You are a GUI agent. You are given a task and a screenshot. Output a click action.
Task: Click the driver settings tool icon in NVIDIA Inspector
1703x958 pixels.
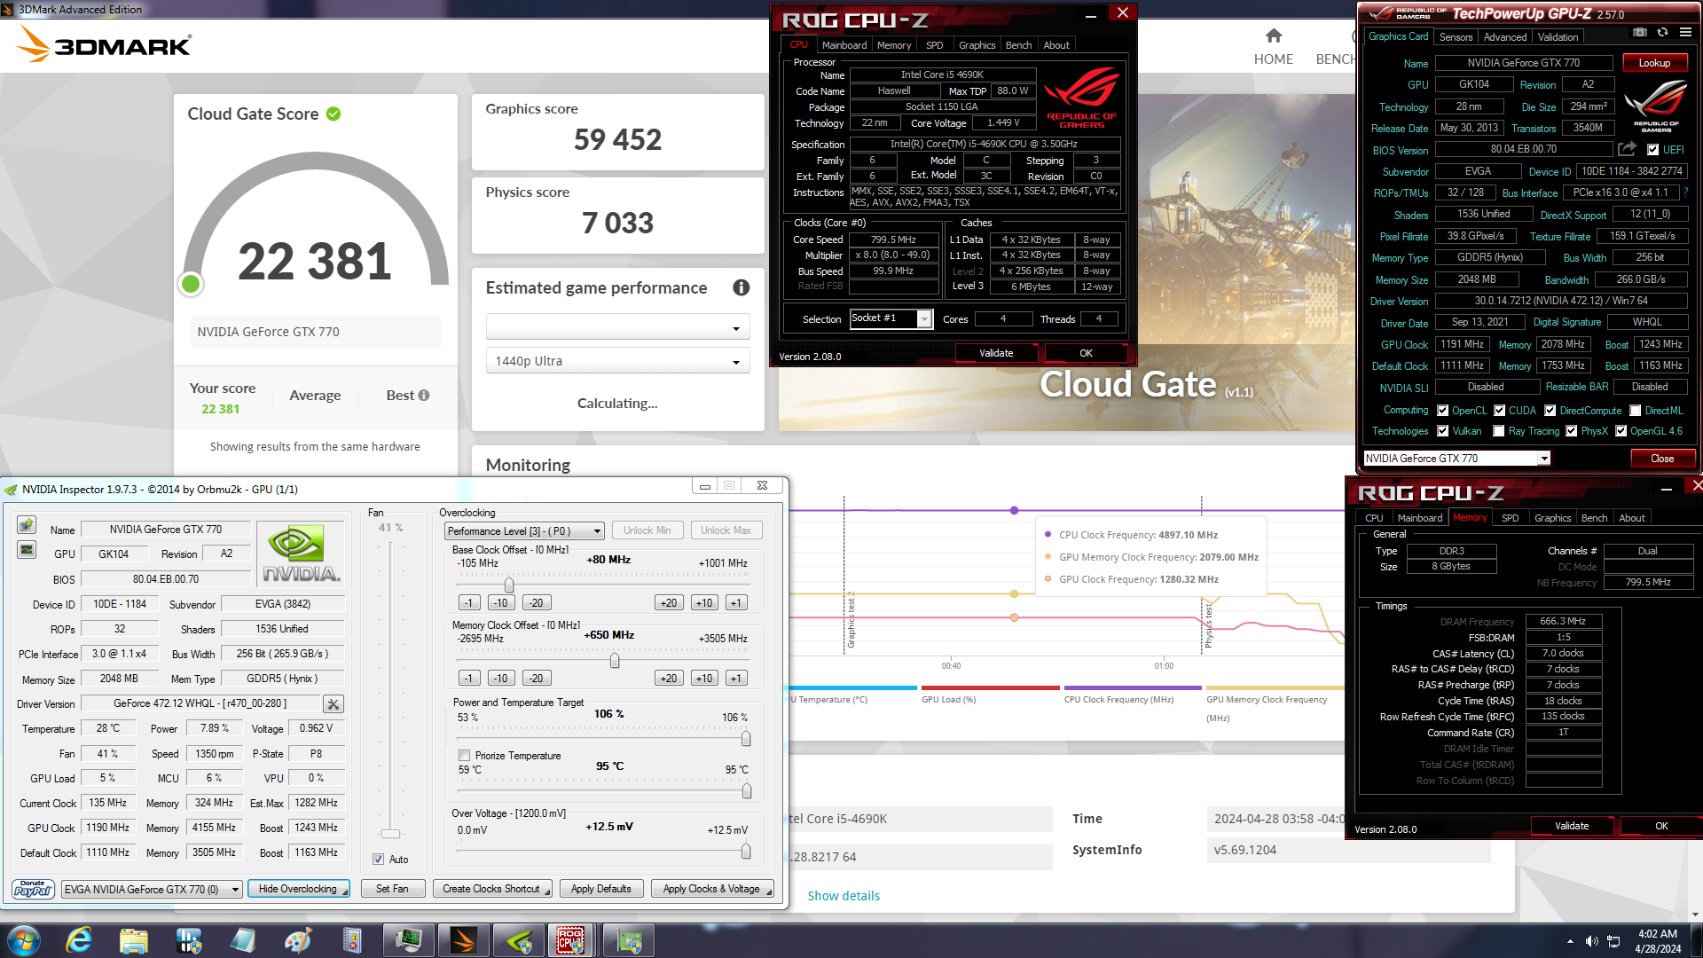coord(334,704)
